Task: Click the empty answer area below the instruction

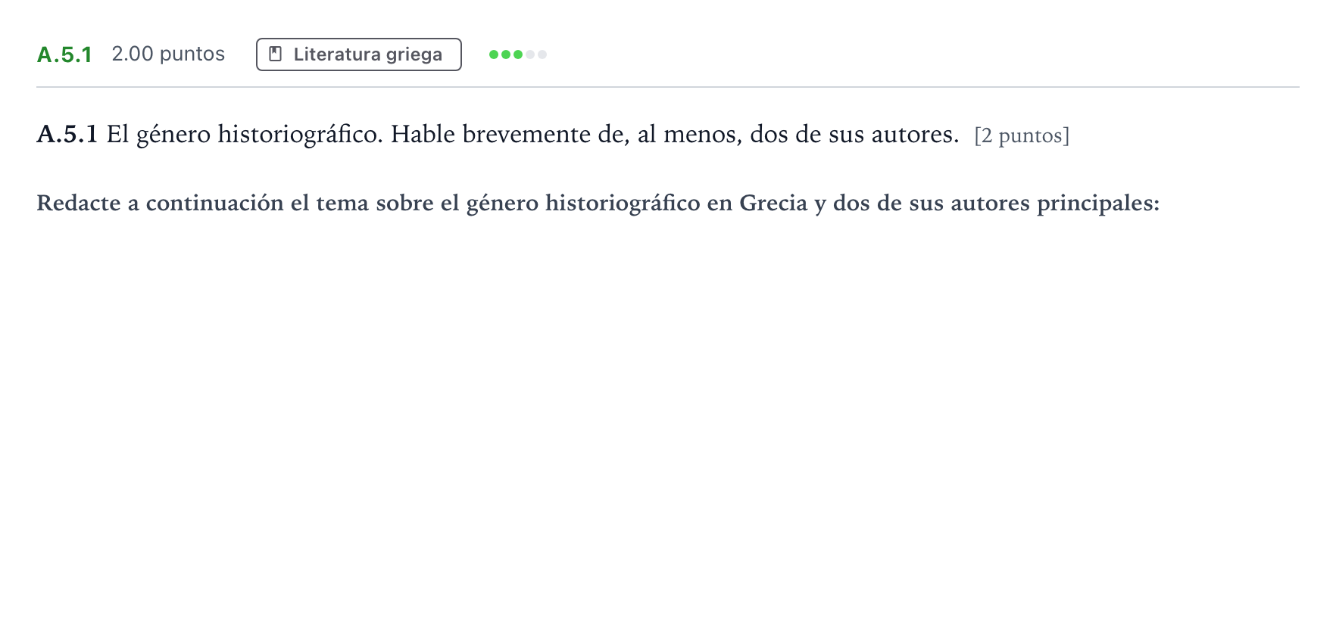Action: [668, 416]
